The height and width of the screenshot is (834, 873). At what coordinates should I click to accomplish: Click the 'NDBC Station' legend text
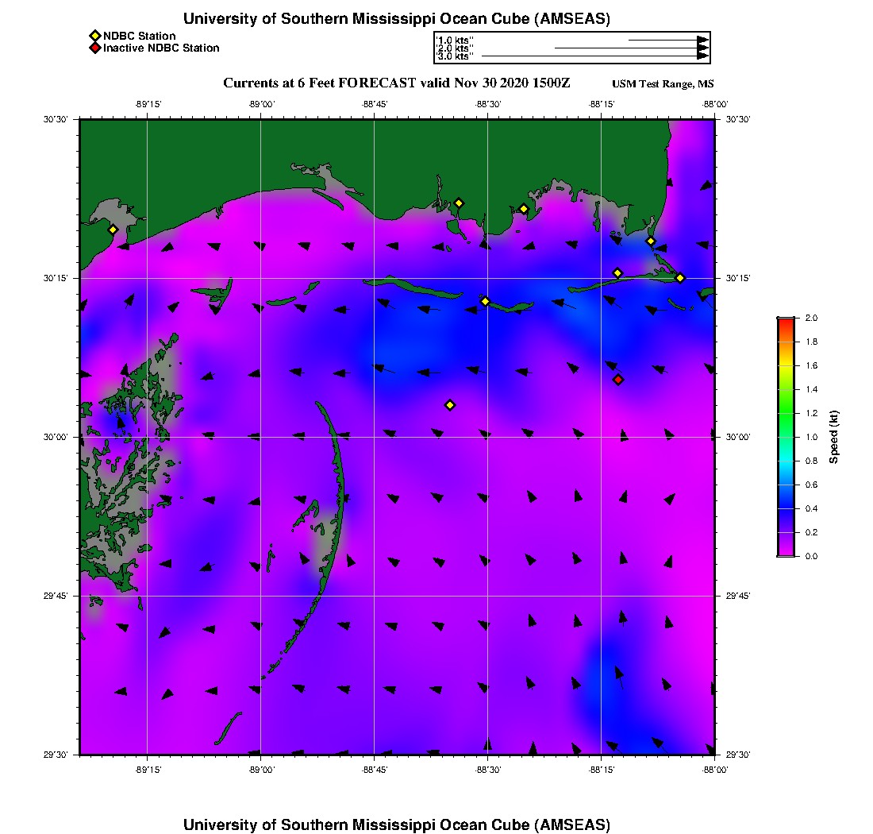[140, 36]
